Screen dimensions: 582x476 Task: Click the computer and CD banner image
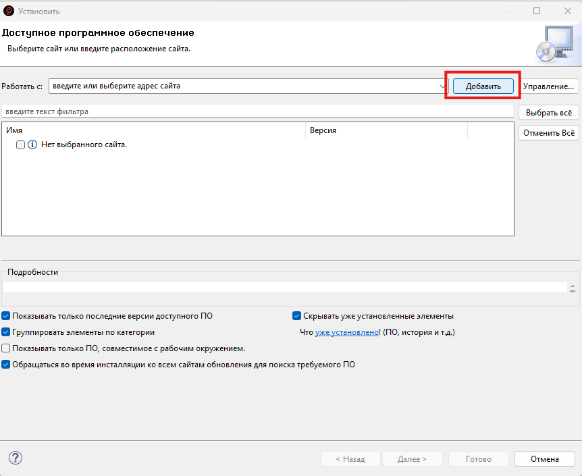pyautogui.click(x=555, y=44)
